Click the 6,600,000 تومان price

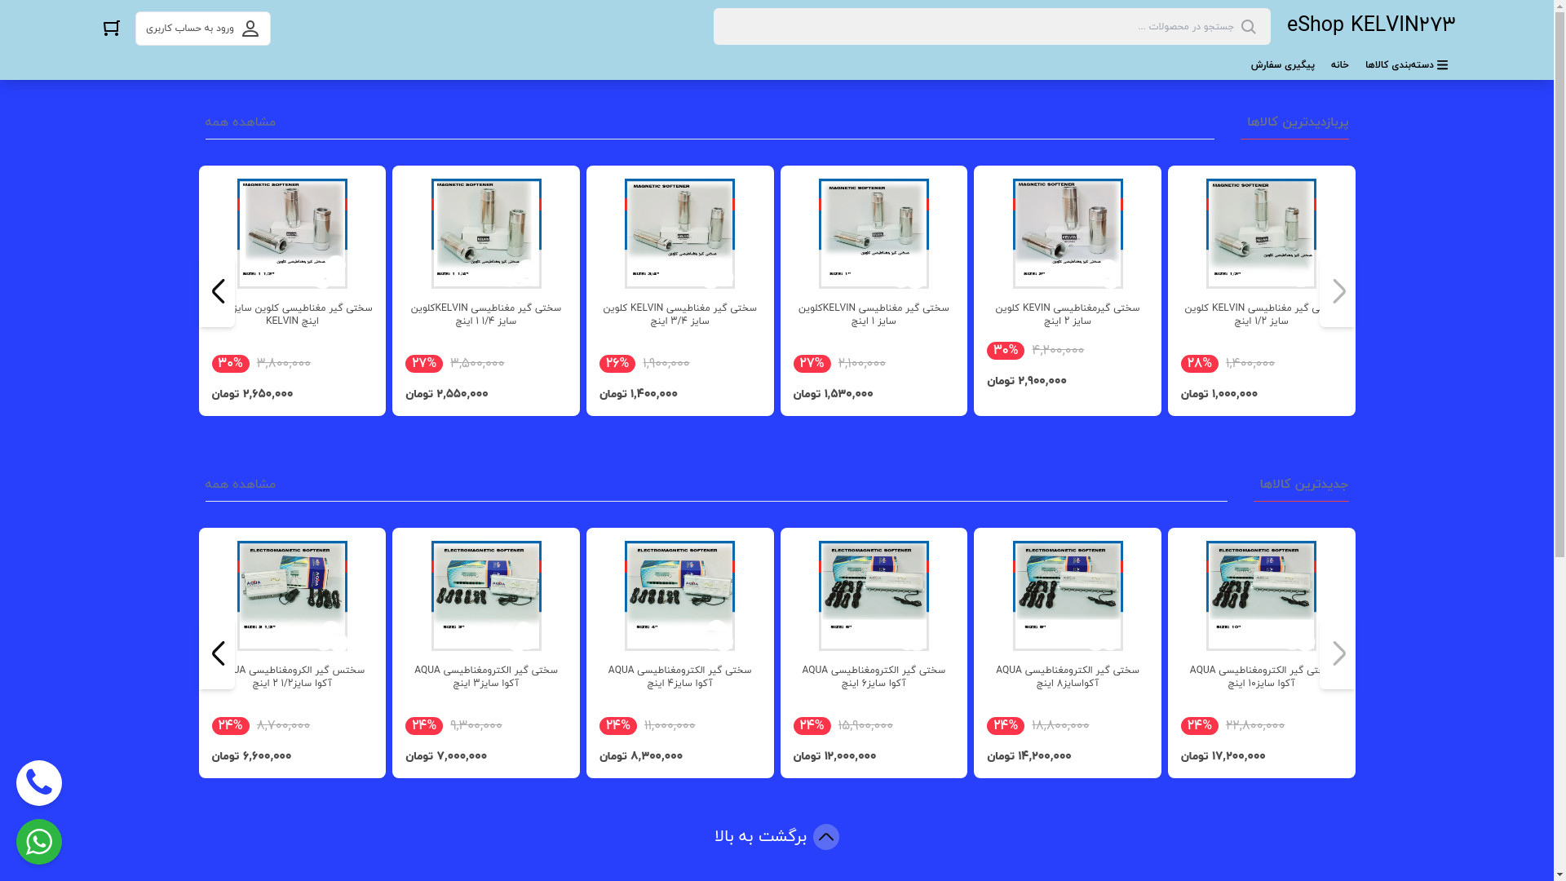click(251, 757)
